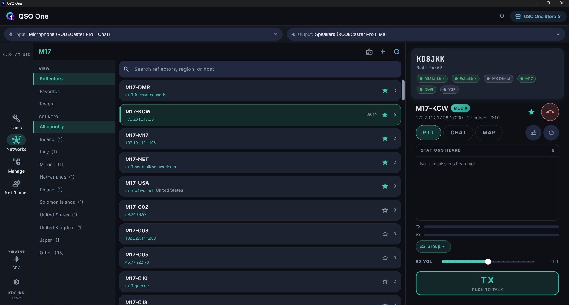Screen dimensions: 569x305
Task: Open the QSO One Store
Action: pyautogui.click(x=538, y=17)
